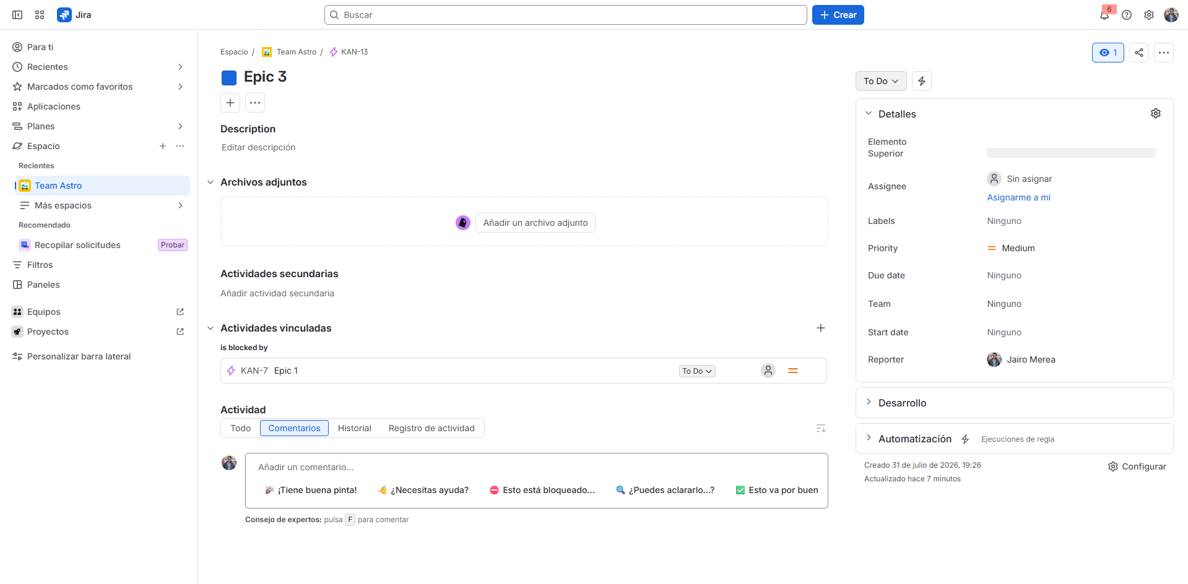The width and height of the screenshot is (1188, 584).
Task: Click Añadir un archivo adjunto button
Action: pyautogui.click(x=535, y=223)
